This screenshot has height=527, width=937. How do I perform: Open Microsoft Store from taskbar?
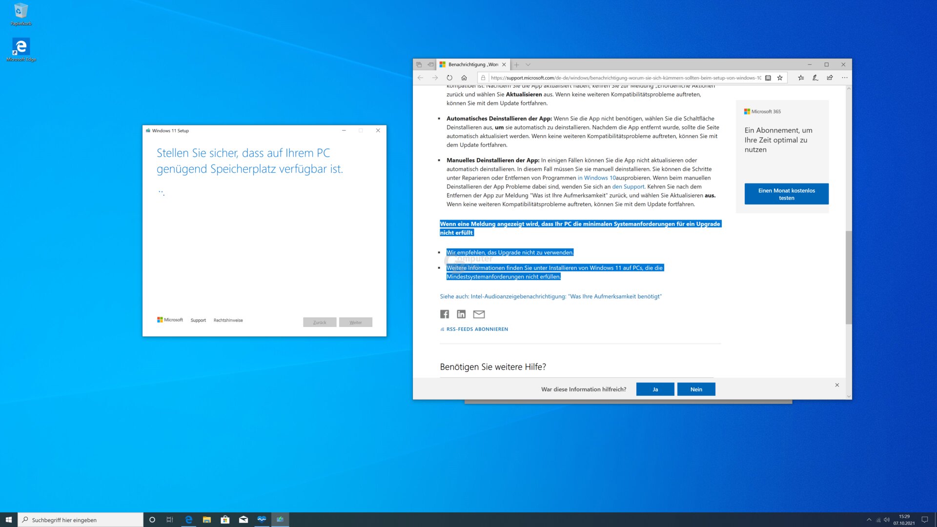pos(225,520)
